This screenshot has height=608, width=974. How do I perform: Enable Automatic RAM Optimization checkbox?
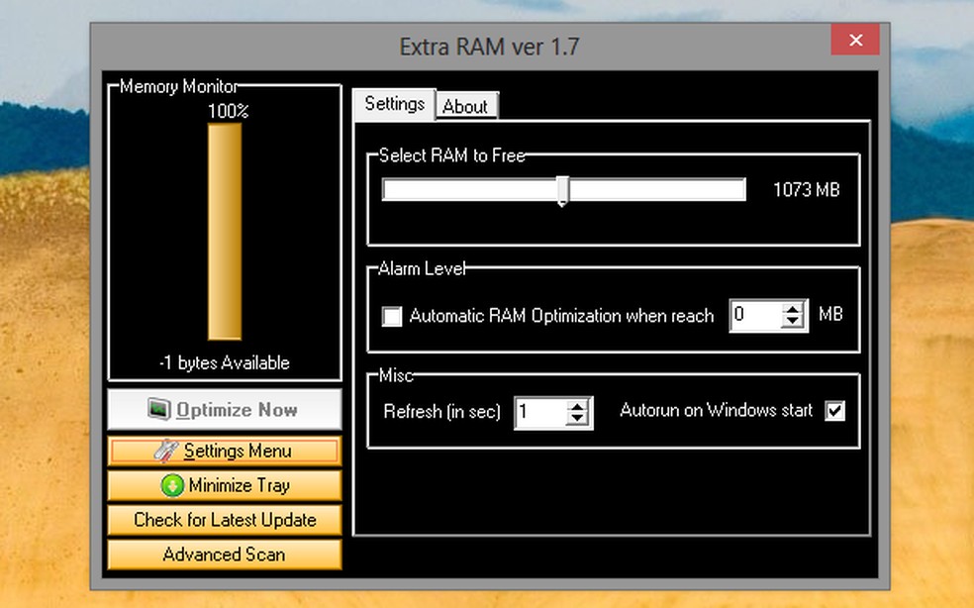tap(392, 316)
